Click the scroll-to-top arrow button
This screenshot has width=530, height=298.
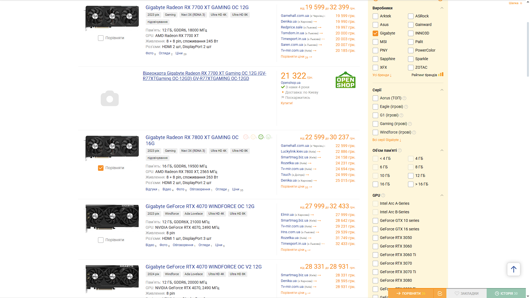tap(513, 269)
